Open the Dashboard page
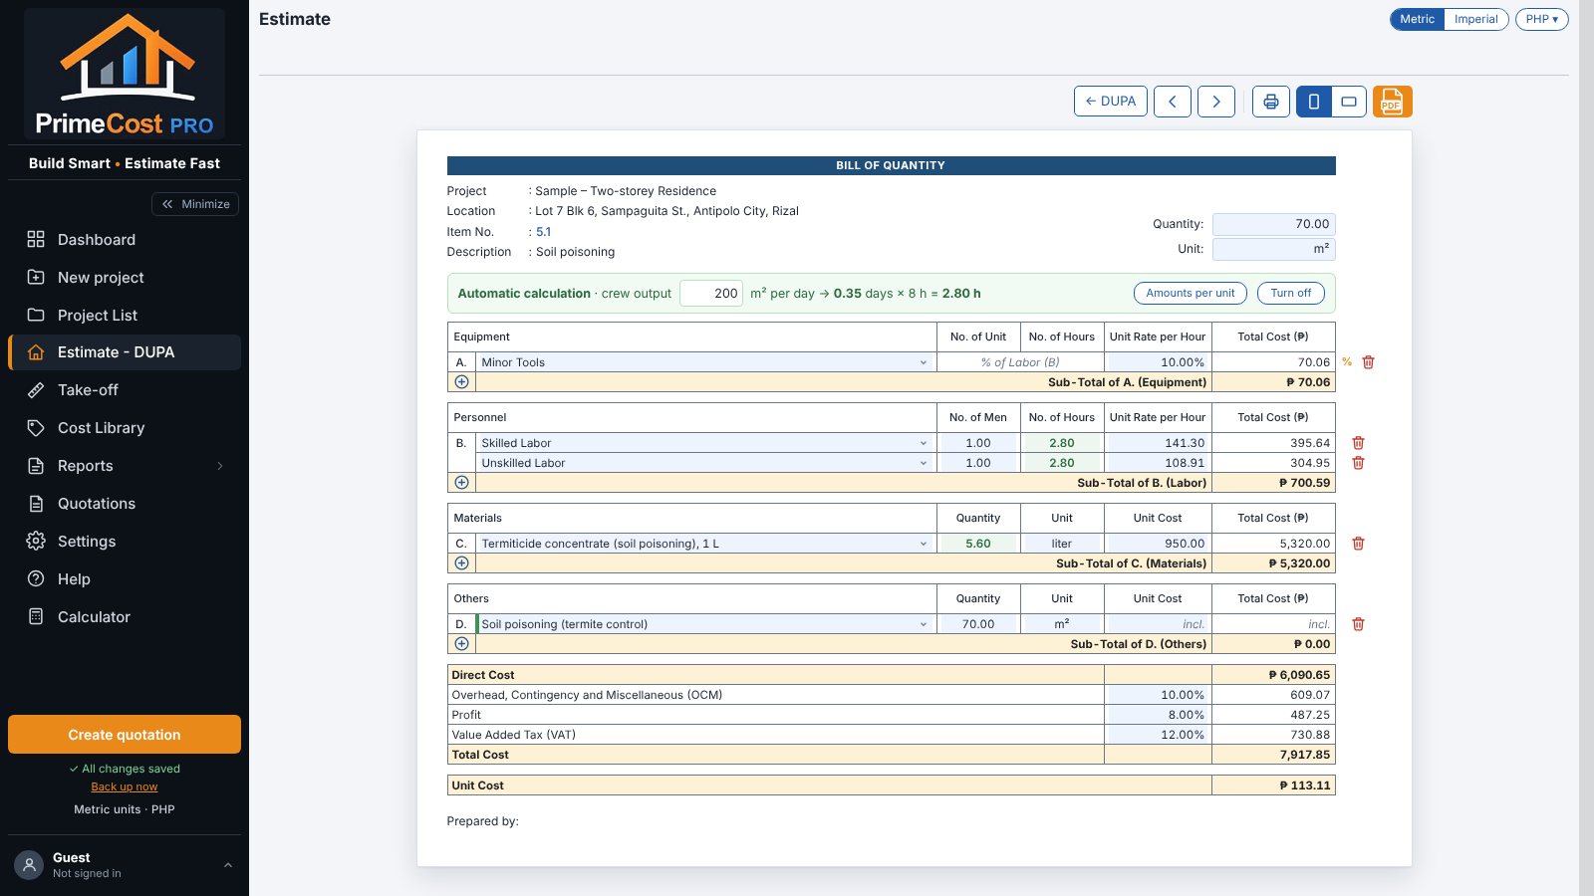 pos(125,240)
